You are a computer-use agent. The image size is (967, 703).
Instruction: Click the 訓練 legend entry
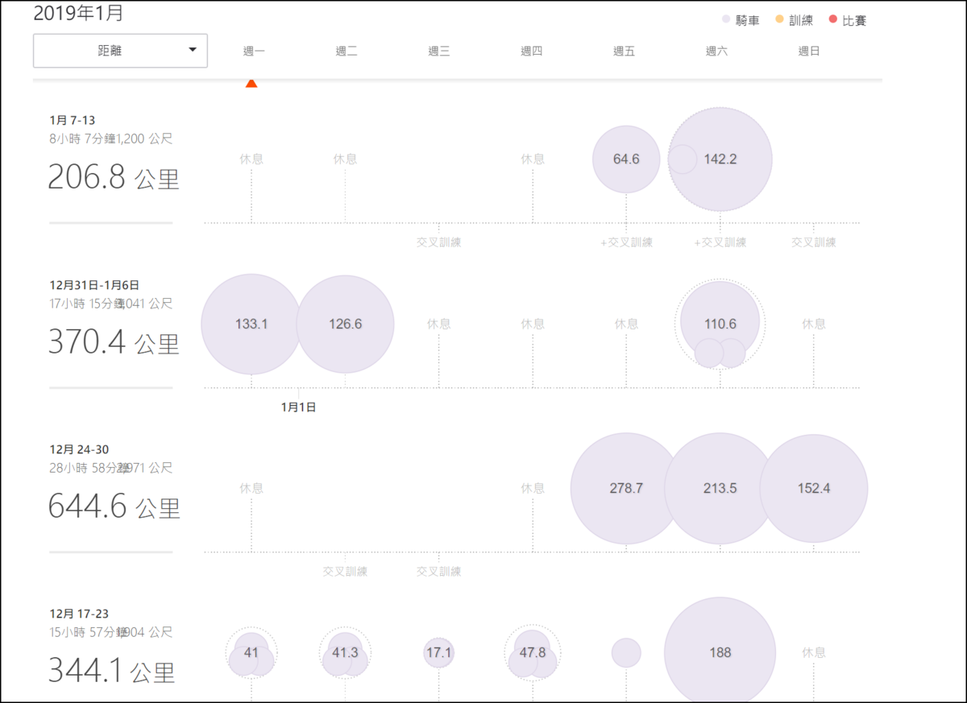pyautogui.click(x=795, y=20)
